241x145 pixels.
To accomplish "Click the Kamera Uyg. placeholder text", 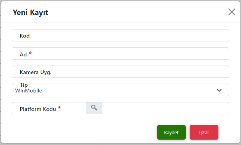I will pos(36,72).
